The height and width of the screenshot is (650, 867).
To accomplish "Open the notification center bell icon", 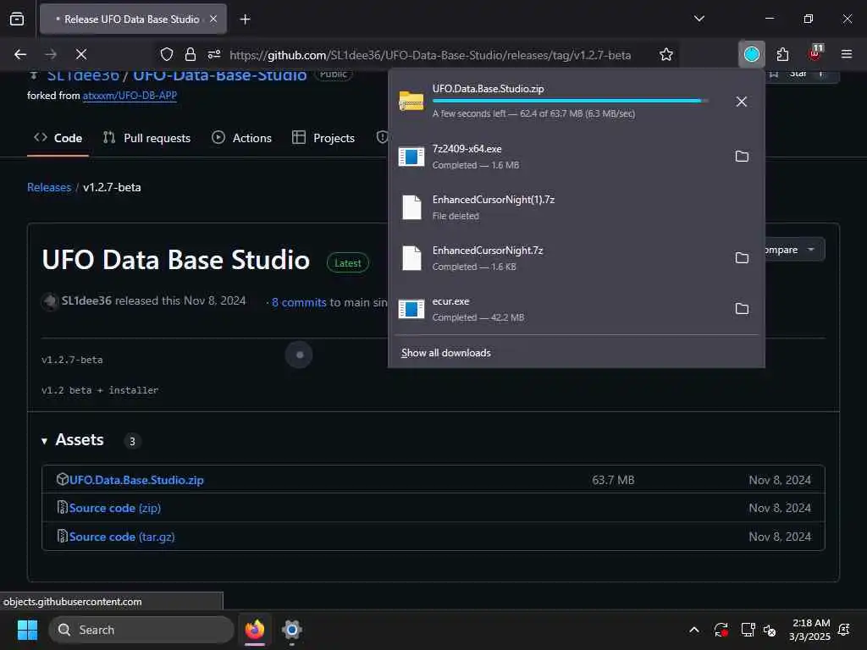I will coord(844,630).
